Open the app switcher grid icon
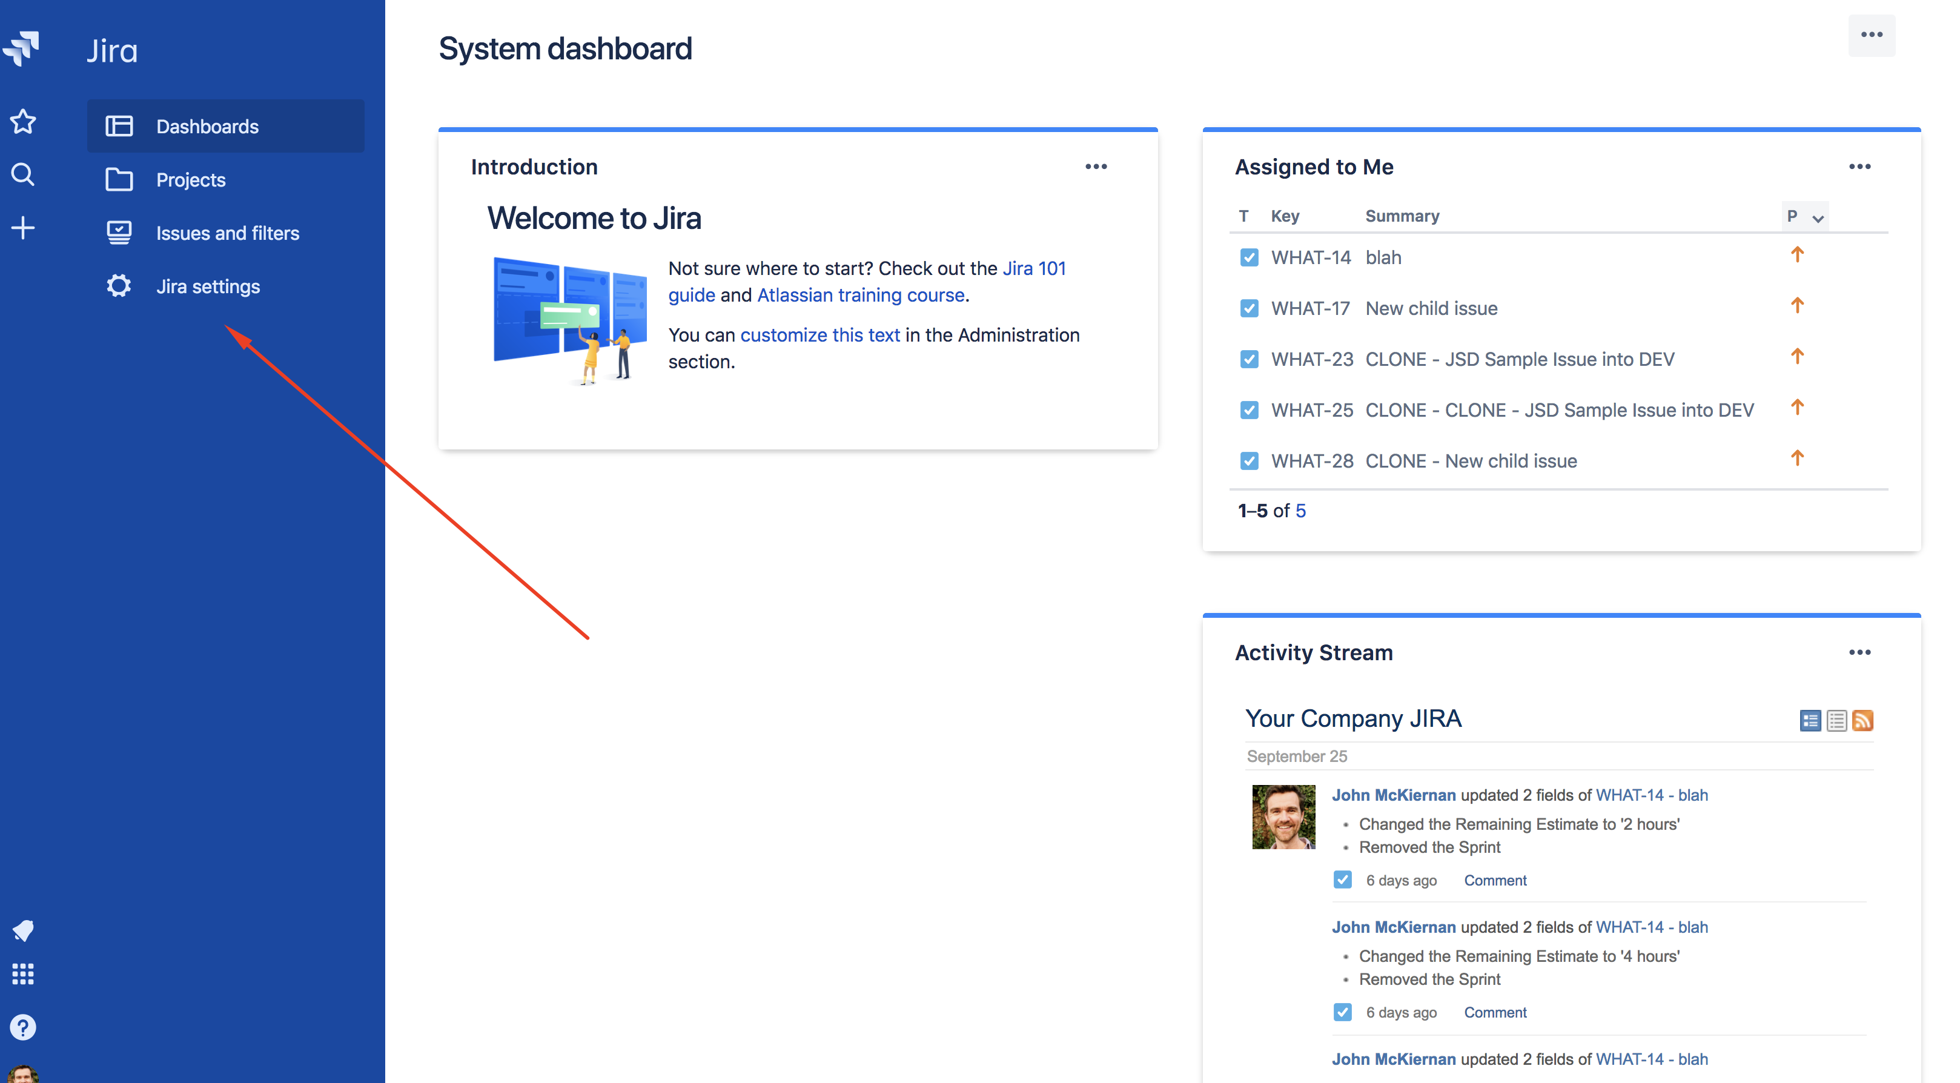The width and height of the screenshot is (1960, 1083). click(x=23, y=974)
